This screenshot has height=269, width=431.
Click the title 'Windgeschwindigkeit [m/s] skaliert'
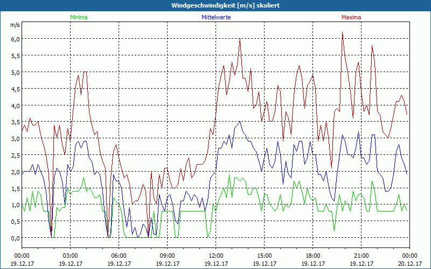tap(225, 5)
